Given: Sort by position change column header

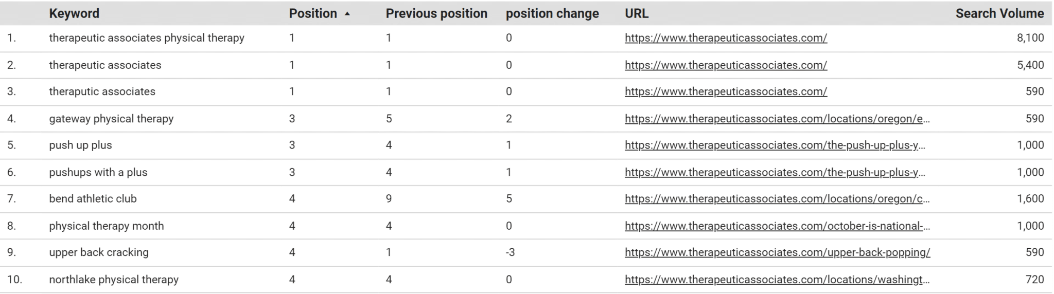Looking at the screenshot, I should click(552, 13).
